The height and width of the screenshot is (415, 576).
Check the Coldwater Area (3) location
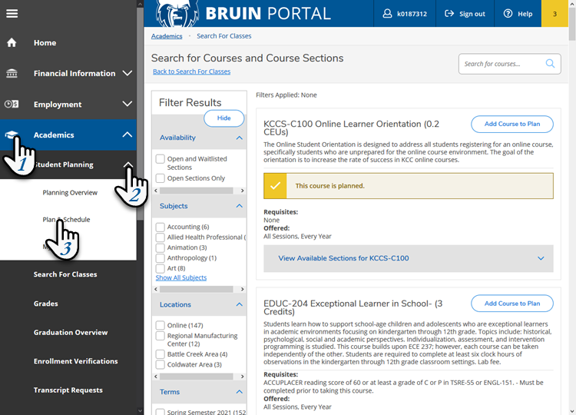(x=161, y=364)
